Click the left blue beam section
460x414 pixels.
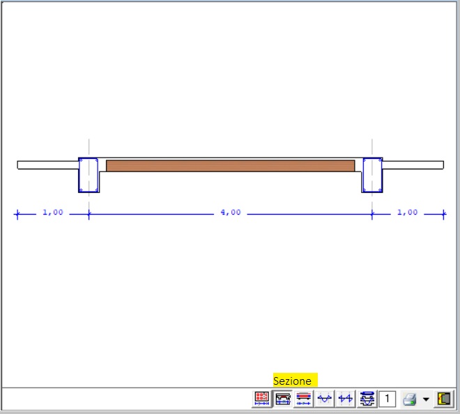[x=89, y=175]
